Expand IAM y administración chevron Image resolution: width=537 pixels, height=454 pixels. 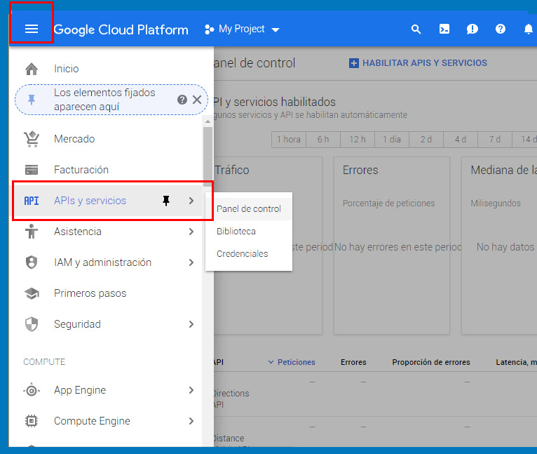(191, 262)
